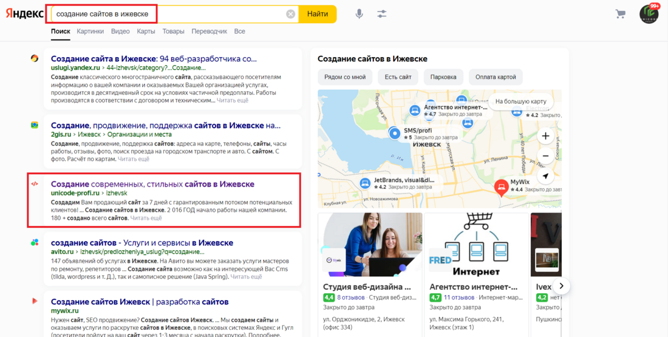Switch to the Видео tab
This screenshot has height=337, width=668.
pyautogui.click(x=120, y=32)
